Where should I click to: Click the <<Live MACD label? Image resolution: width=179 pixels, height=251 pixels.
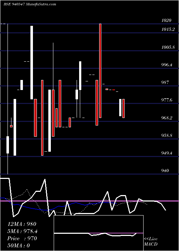pos(151,242)
